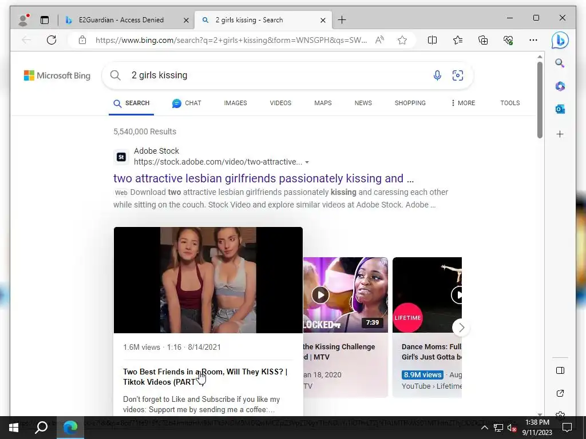Refresh the page
The image size is (586, 439).
[x=52, y=40]
